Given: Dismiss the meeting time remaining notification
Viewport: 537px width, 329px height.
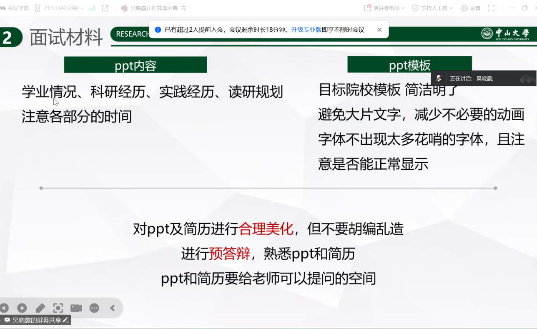Looking at the screenshot, I should pos(379,30).
